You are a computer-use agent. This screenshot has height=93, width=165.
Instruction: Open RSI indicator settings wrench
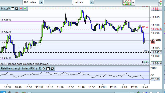tap(44, 68)
